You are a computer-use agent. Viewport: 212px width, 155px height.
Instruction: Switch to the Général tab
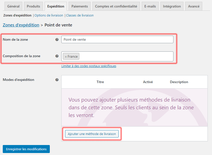(13, 6)
